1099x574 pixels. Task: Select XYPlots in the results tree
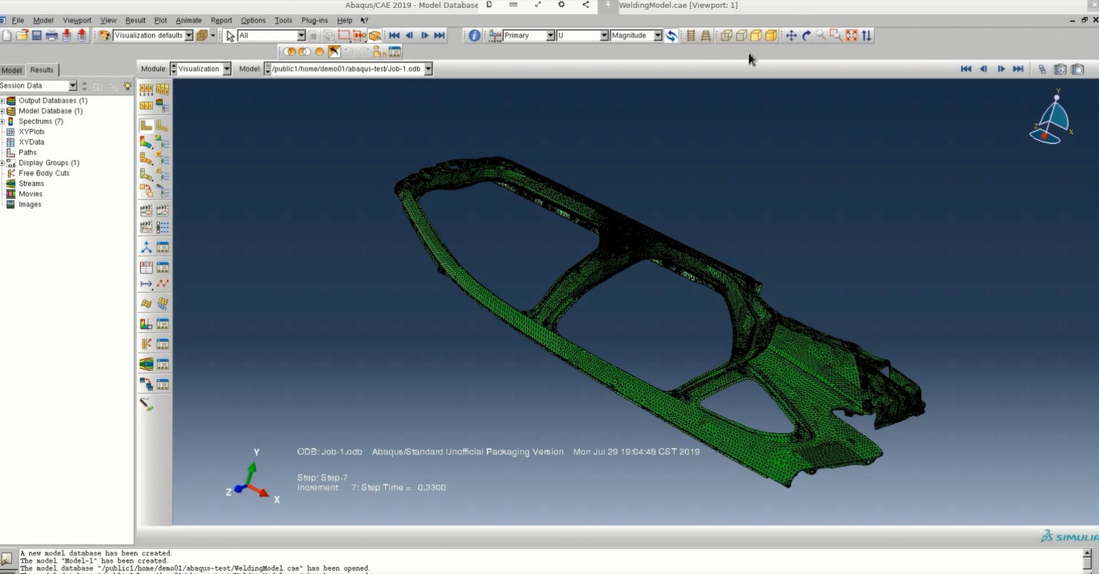tap(31, 132)
